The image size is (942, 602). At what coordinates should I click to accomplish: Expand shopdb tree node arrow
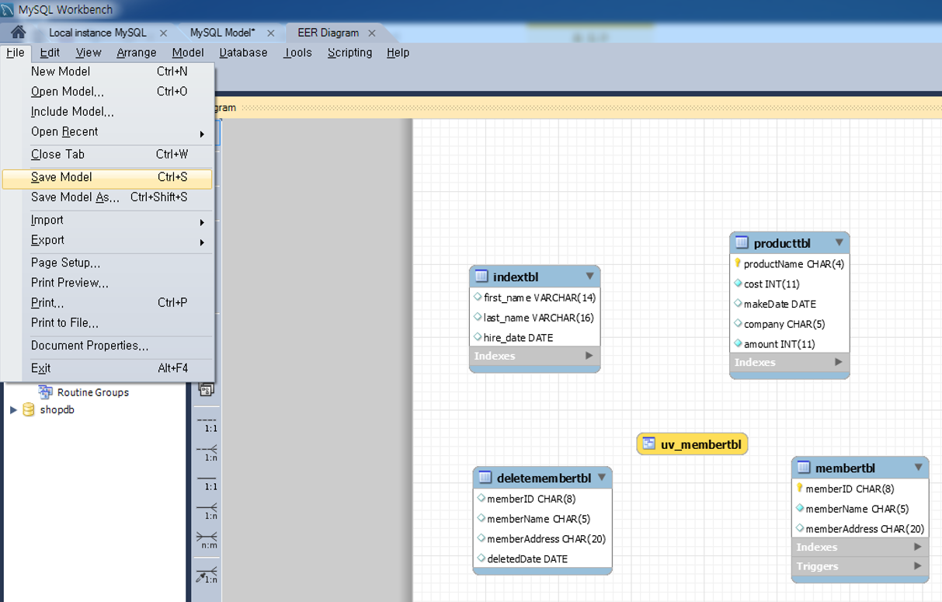click(x=13, y=409)
